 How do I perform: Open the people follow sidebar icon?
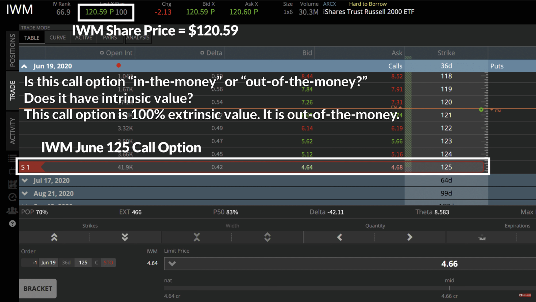[12, 211]
